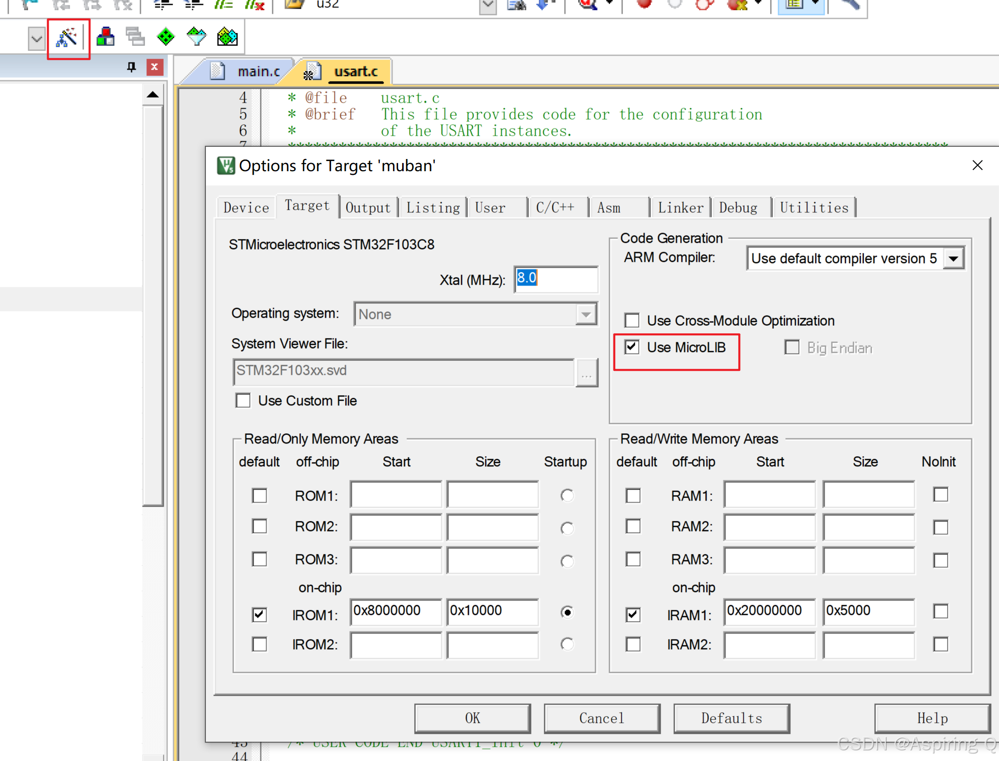
Task: Check the IROM2 default checkbox
Action: [x=259, y=644]
